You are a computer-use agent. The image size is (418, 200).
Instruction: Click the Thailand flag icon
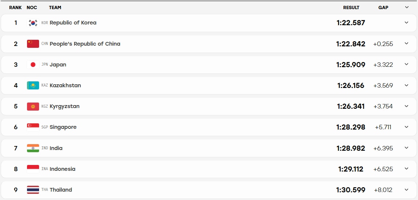pos(33,190)
